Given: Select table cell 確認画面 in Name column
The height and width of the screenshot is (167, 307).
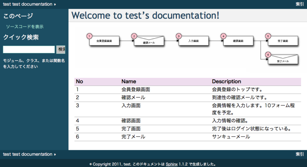Looking at the screenshot, I should (x=131, y=121).
